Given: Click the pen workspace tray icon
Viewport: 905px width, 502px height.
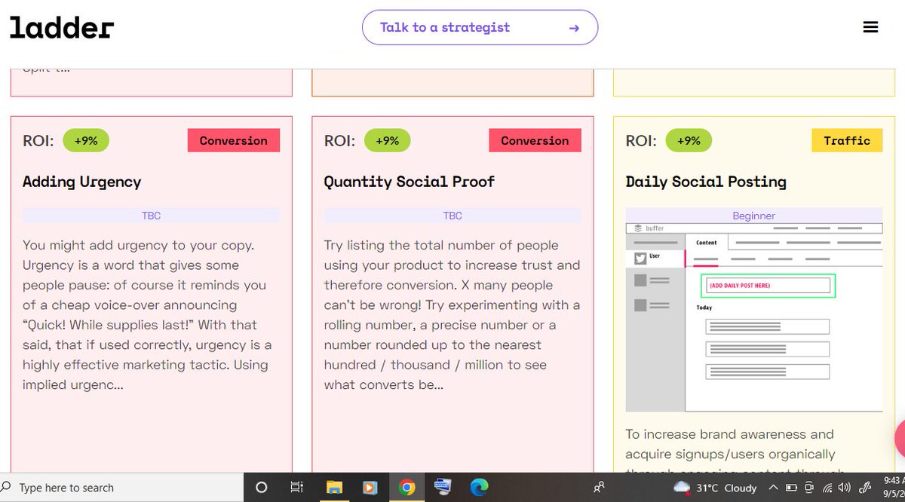Looking at the screenshot, I should [867, 488].
